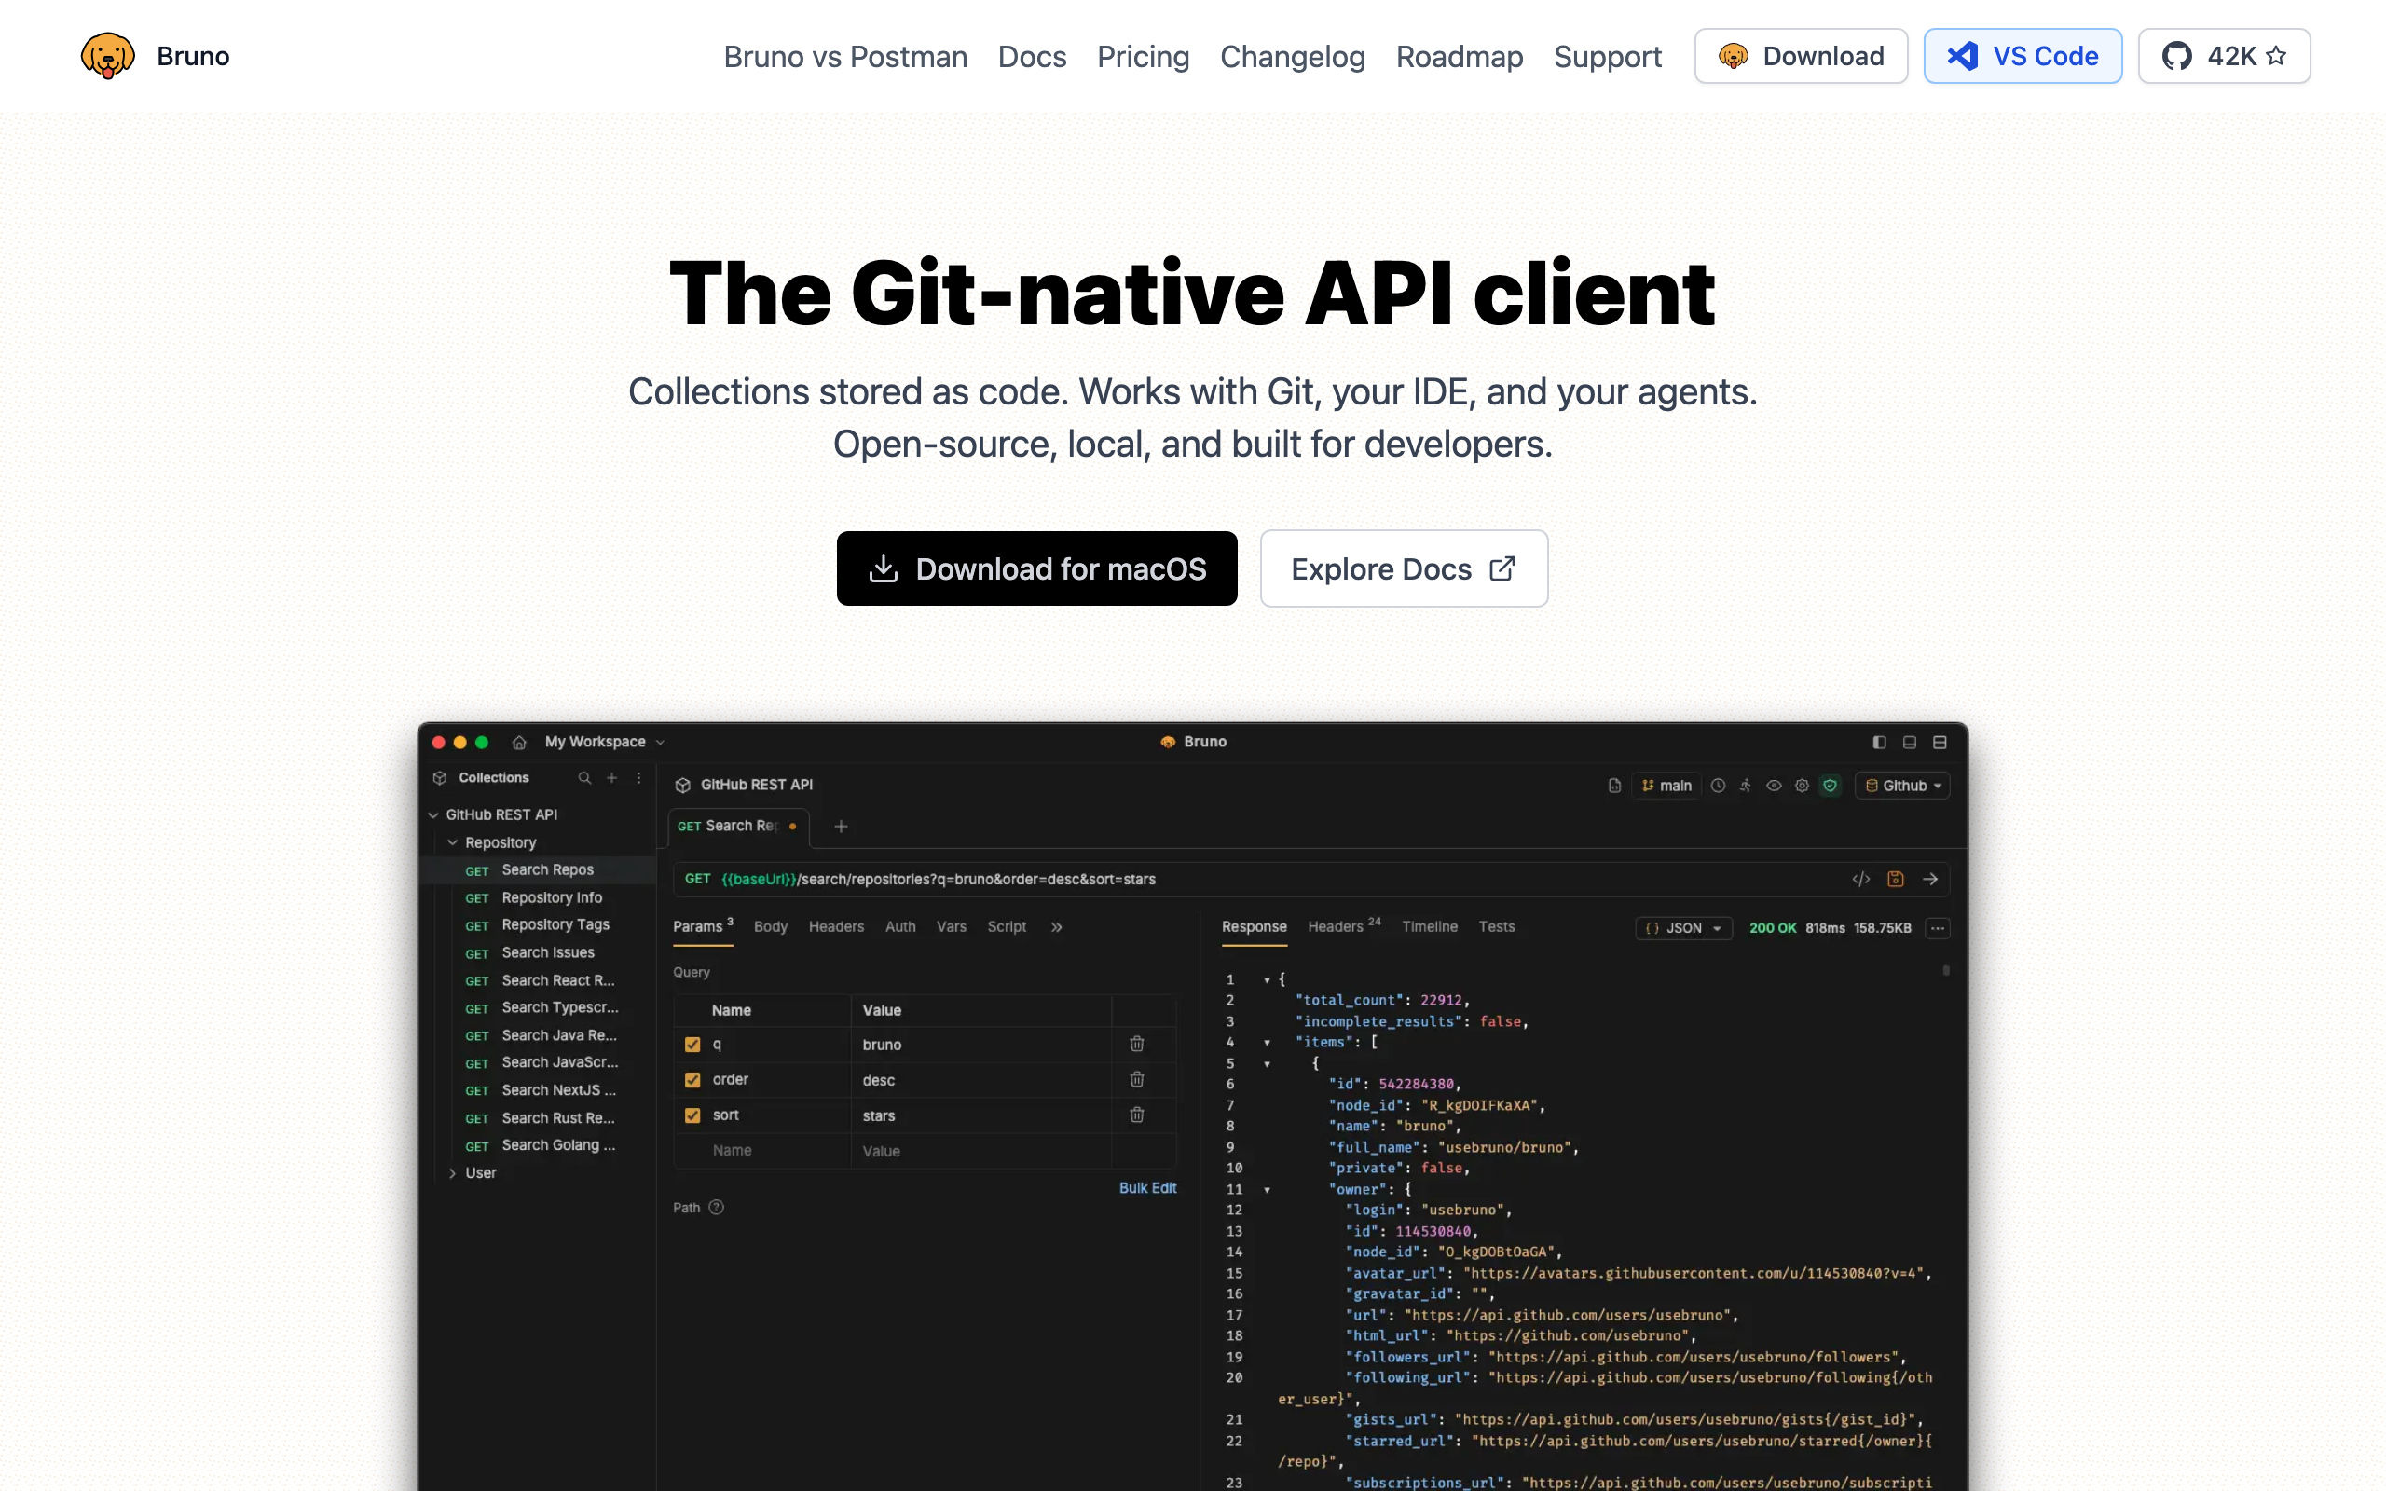Click the response pane scrollbar thumb
The image size is (2386, 1491).
click(1945, 971)
